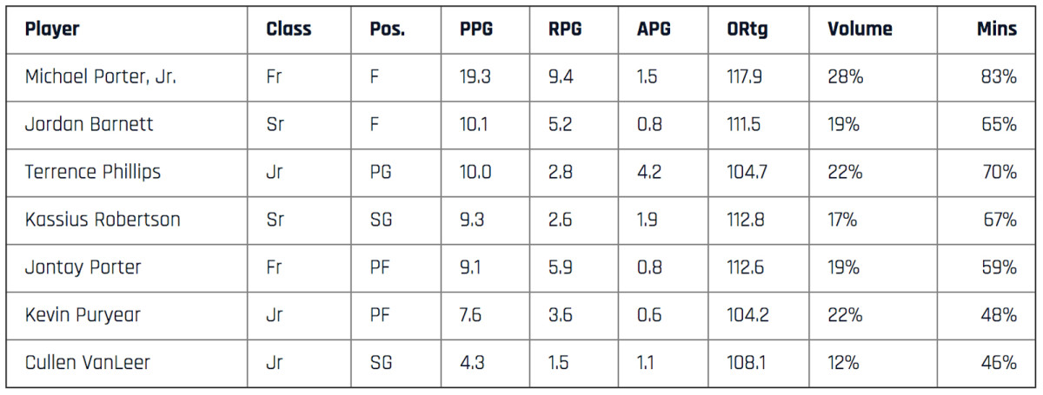Select the Jontay Porter name cell
Viewport: 1043px width, 395px height.
tap(83, 267)
